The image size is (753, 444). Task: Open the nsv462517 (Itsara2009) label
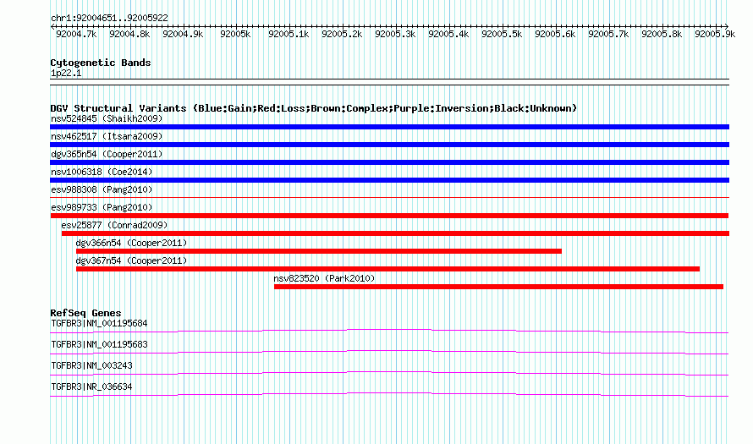click(x=107, y=136)
